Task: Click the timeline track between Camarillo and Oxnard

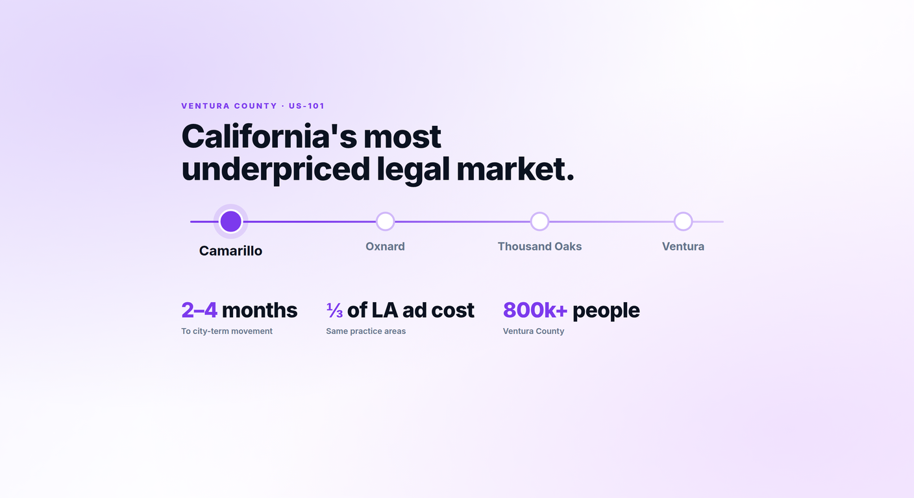Action: pos(310,222)
